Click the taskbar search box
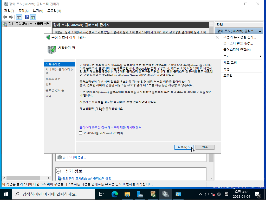The image size is (266, 200). point(54,194)
